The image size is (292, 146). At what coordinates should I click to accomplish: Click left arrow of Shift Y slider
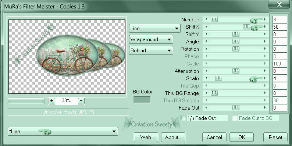(206, 34)
